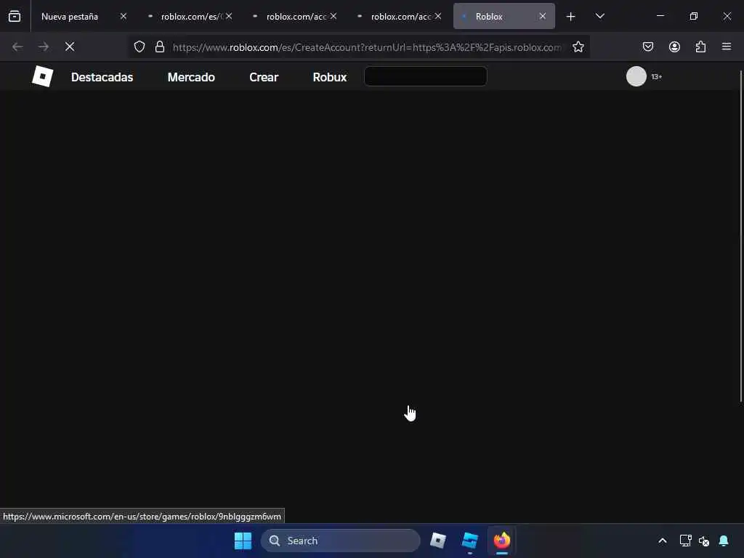Stop the page from loading
The height and width of the screenshot is (558, 744).
(x=70, y=46)
